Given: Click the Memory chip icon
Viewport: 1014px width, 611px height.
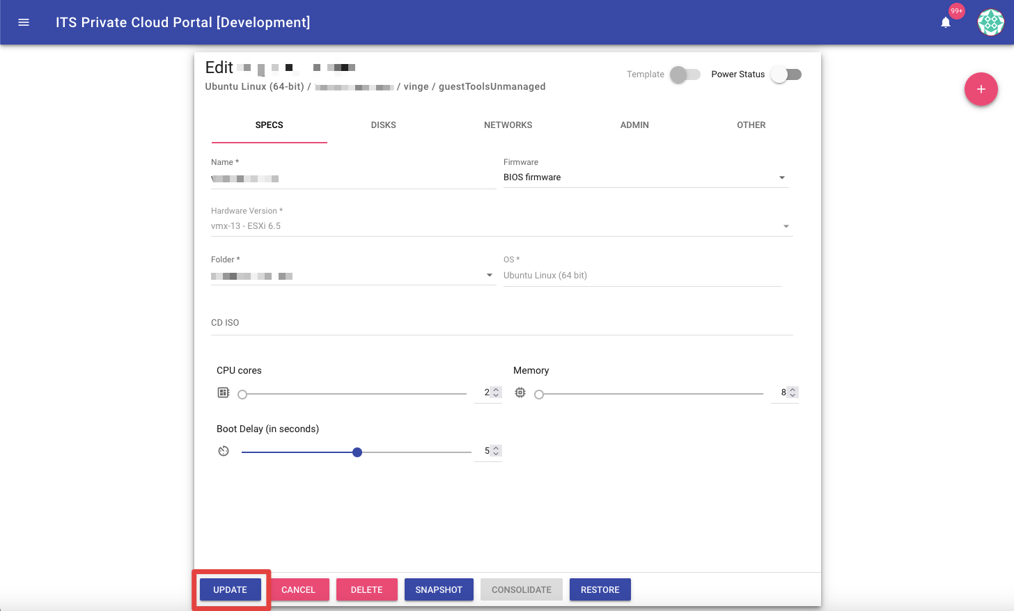Looking at the screenshot, I should coord(520,392).
